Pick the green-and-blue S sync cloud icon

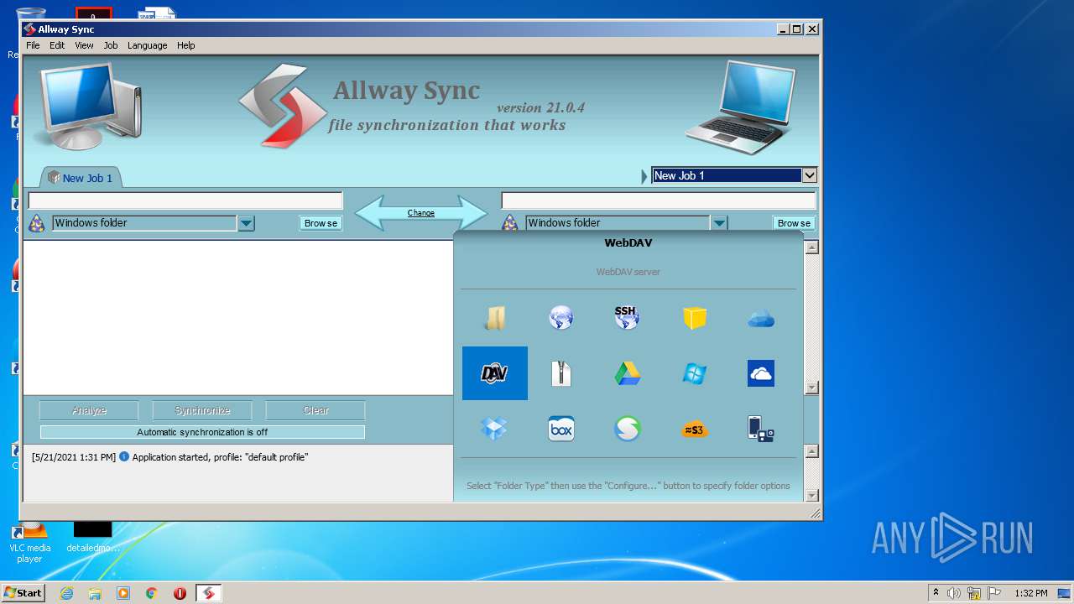627,429
